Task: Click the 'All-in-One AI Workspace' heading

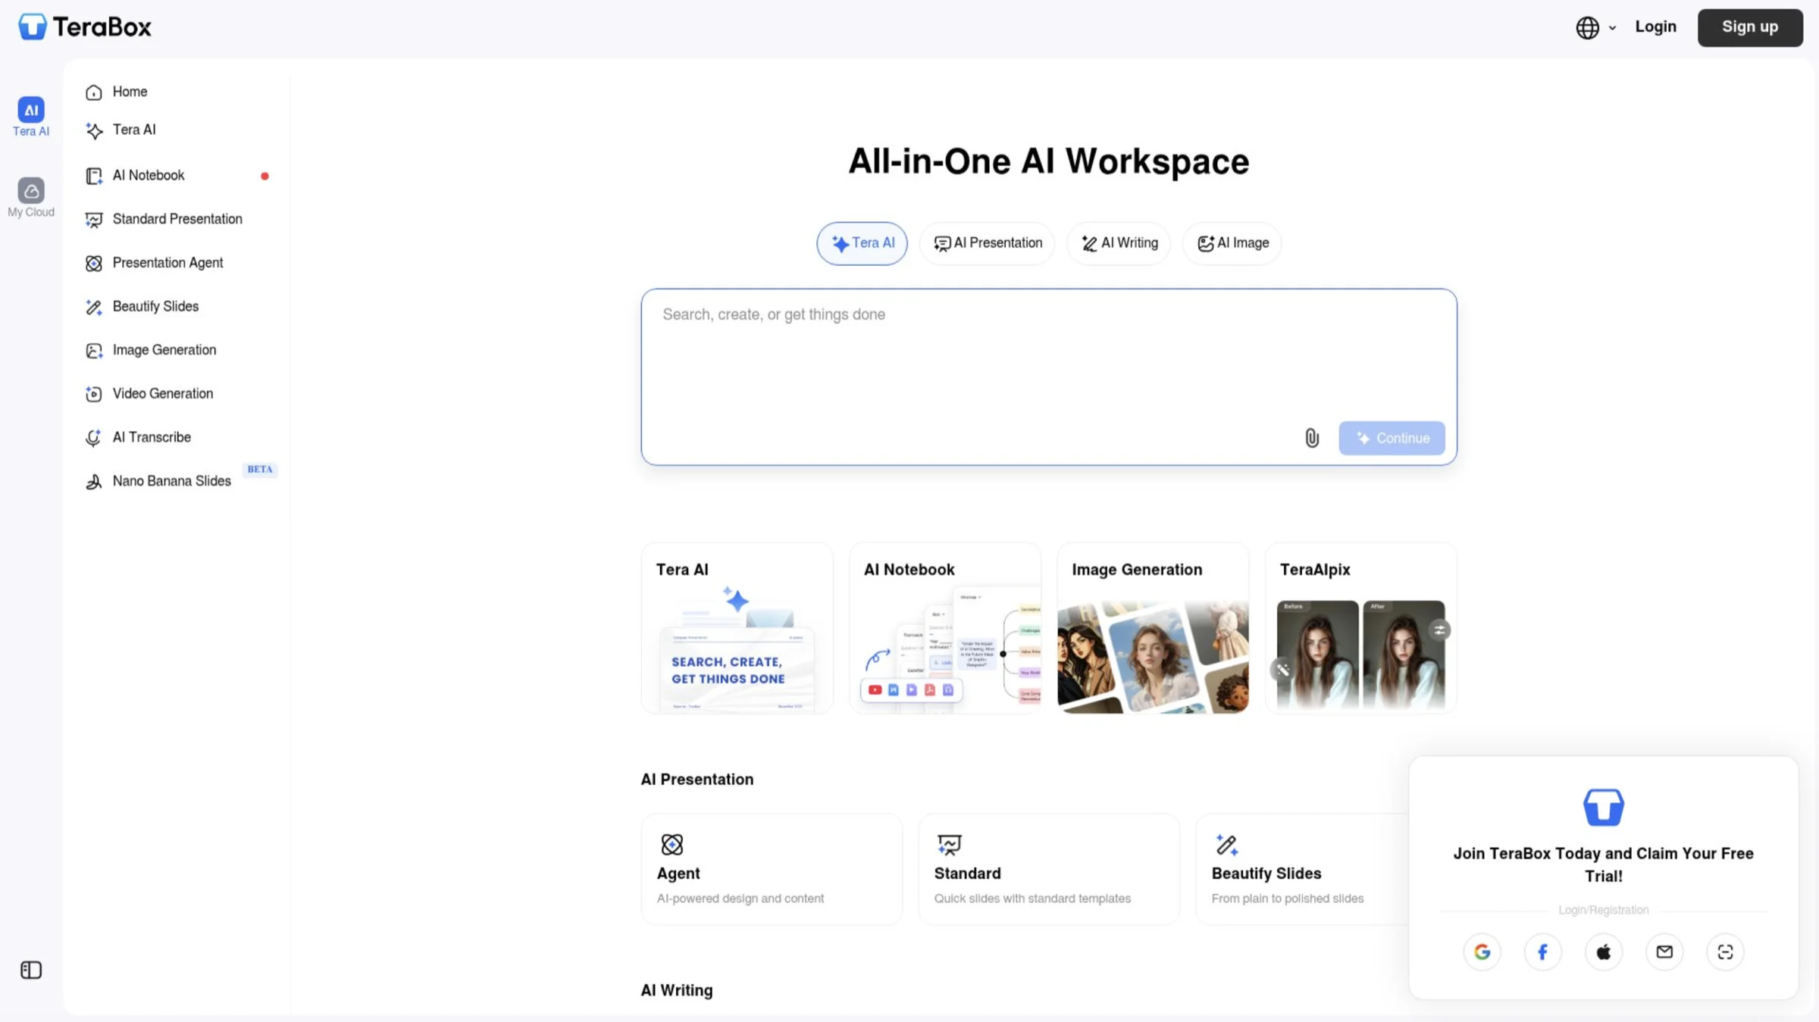Action: (x=1048, y=161)
